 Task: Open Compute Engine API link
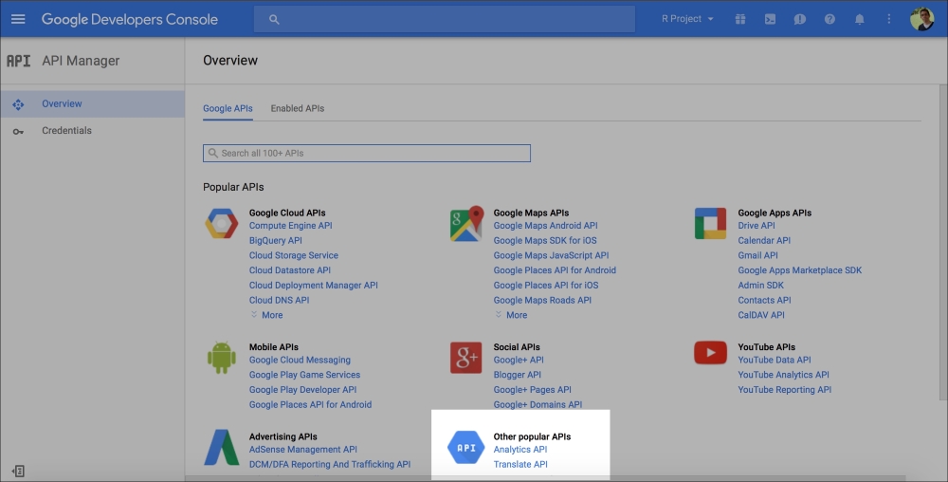point(291,226)
